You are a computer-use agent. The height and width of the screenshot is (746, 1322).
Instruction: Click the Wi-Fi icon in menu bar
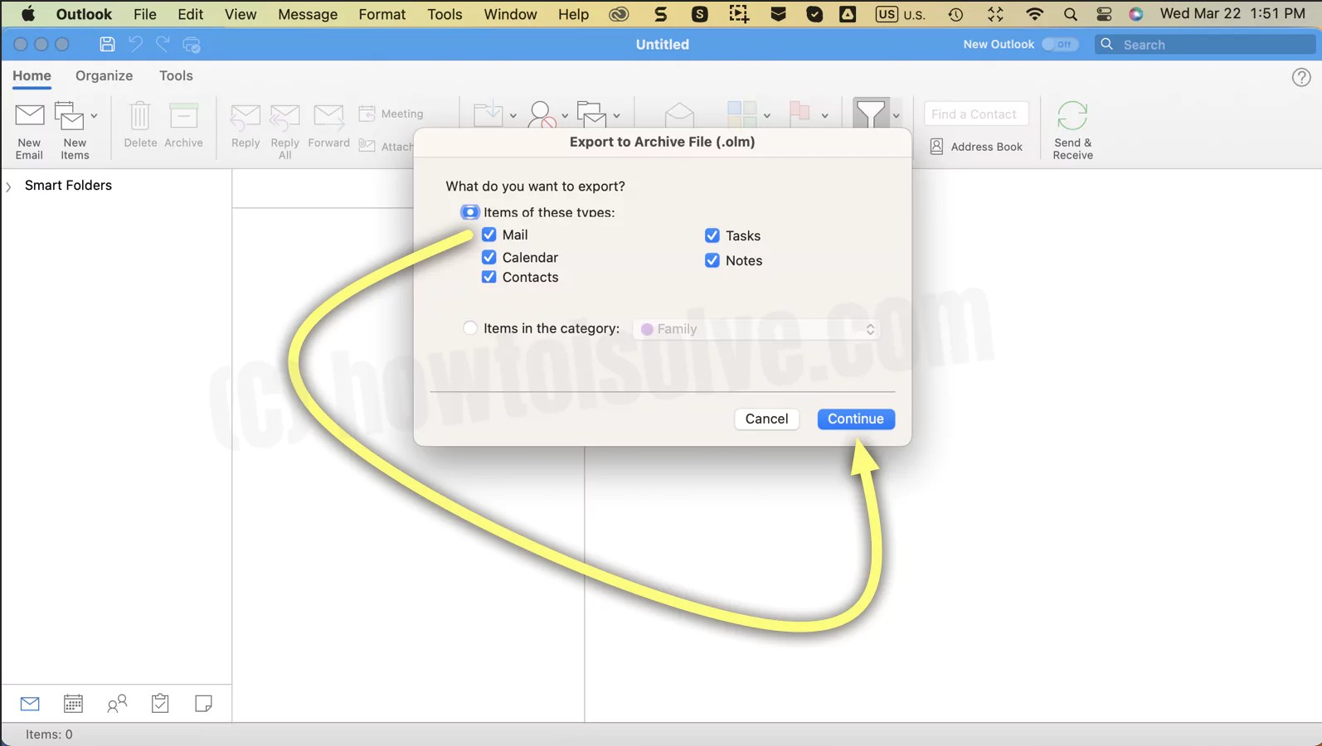pyautogui.click(x=1034, y=14)
